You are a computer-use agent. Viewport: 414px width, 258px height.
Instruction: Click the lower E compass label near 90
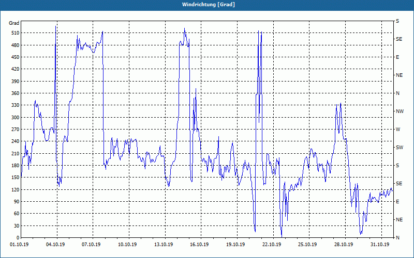tap(397, 202)
